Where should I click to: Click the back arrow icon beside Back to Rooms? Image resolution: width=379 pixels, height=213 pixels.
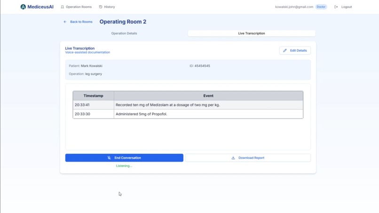65,22
